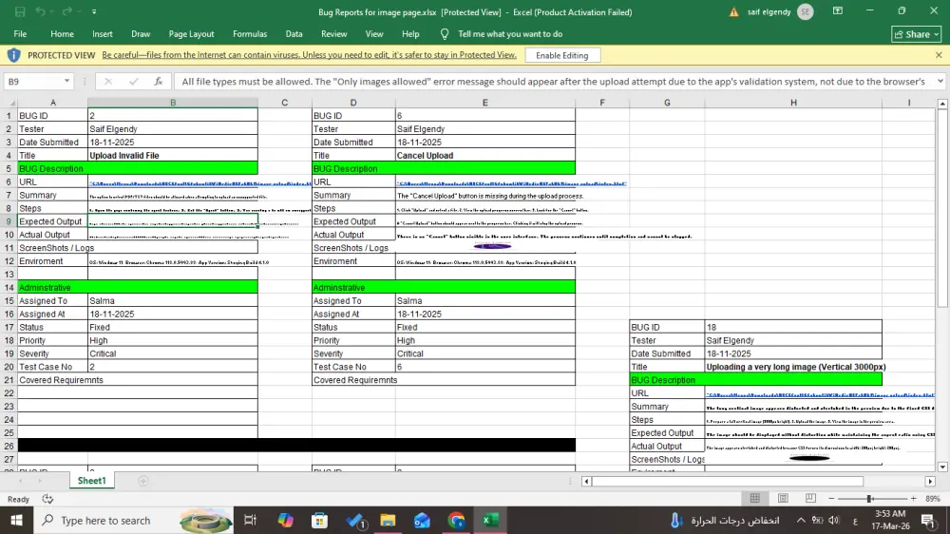The height and width of the screenshot is (534, 950).
Task: Click the Share button
Action: click(x=917, y=34)
